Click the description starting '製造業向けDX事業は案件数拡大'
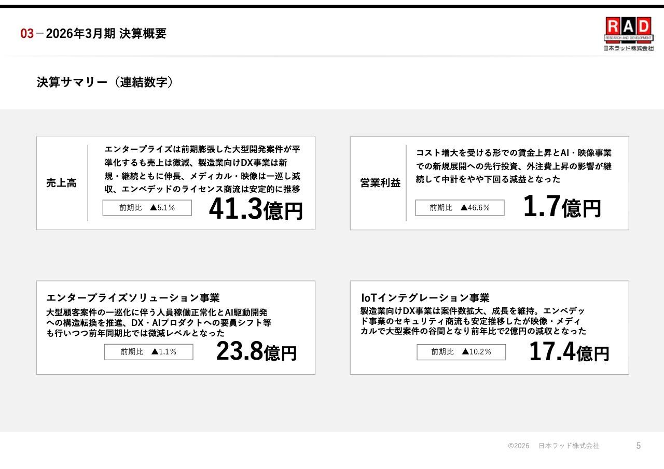 coord(473,321)
